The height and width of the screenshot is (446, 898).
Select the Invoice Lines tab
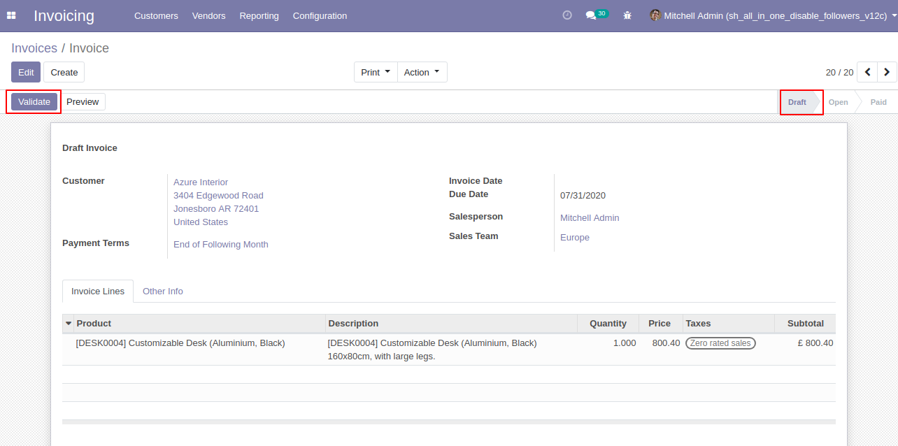pos(98,292)
